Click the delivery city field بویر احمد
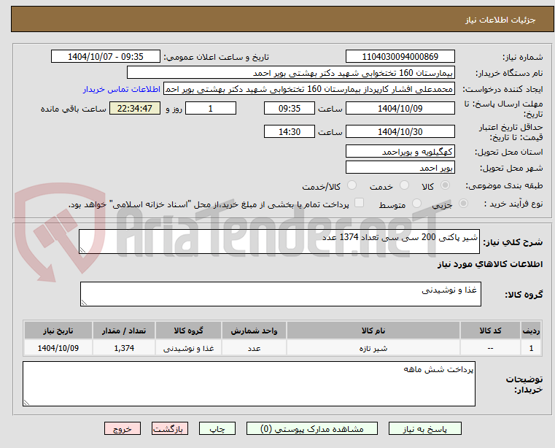This screenshot has width=555, height=448. pos(400,168)
